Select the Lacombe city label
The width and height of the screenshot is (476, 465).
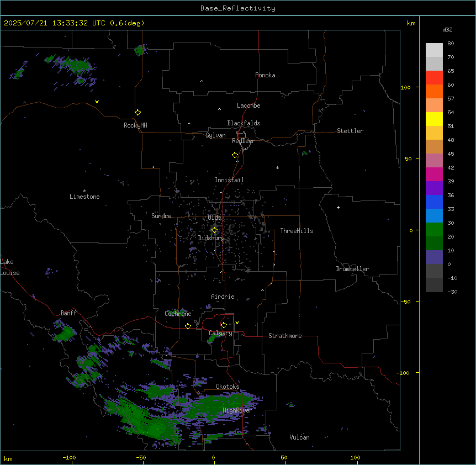point(248,105)
